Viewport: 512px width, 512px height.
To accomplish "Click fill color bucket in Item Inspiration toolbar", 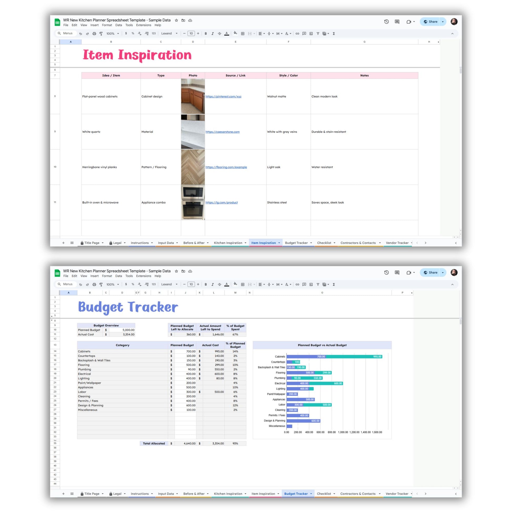I will click(235, 33).
